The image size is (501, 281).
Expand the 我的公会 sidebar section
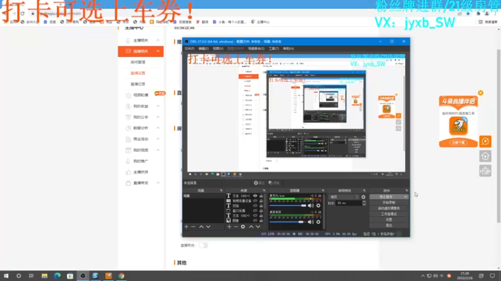point(158,117)
